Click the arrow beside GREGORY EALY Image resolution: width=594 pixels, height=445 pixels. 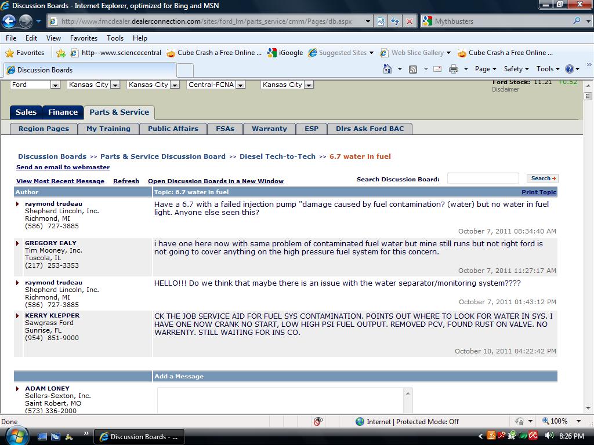pos(17,243)
